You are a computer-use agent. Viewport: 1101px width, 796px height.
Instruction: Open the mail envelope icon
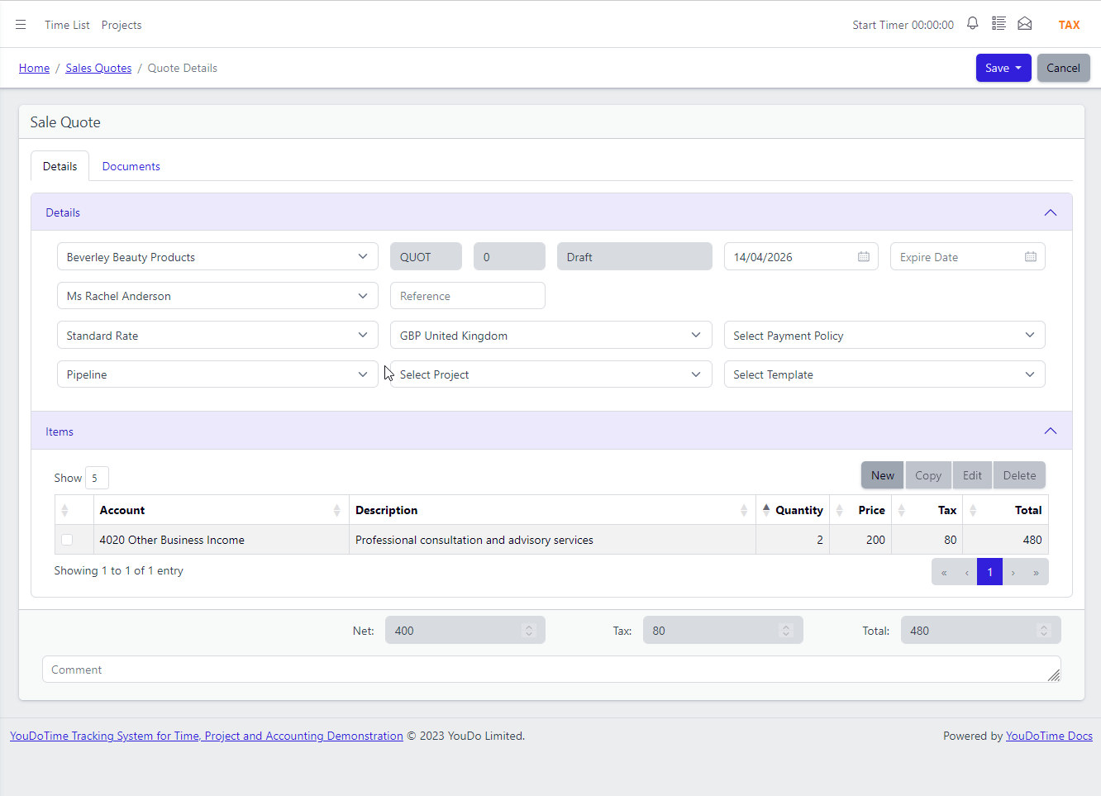[x=1025, y=24]
